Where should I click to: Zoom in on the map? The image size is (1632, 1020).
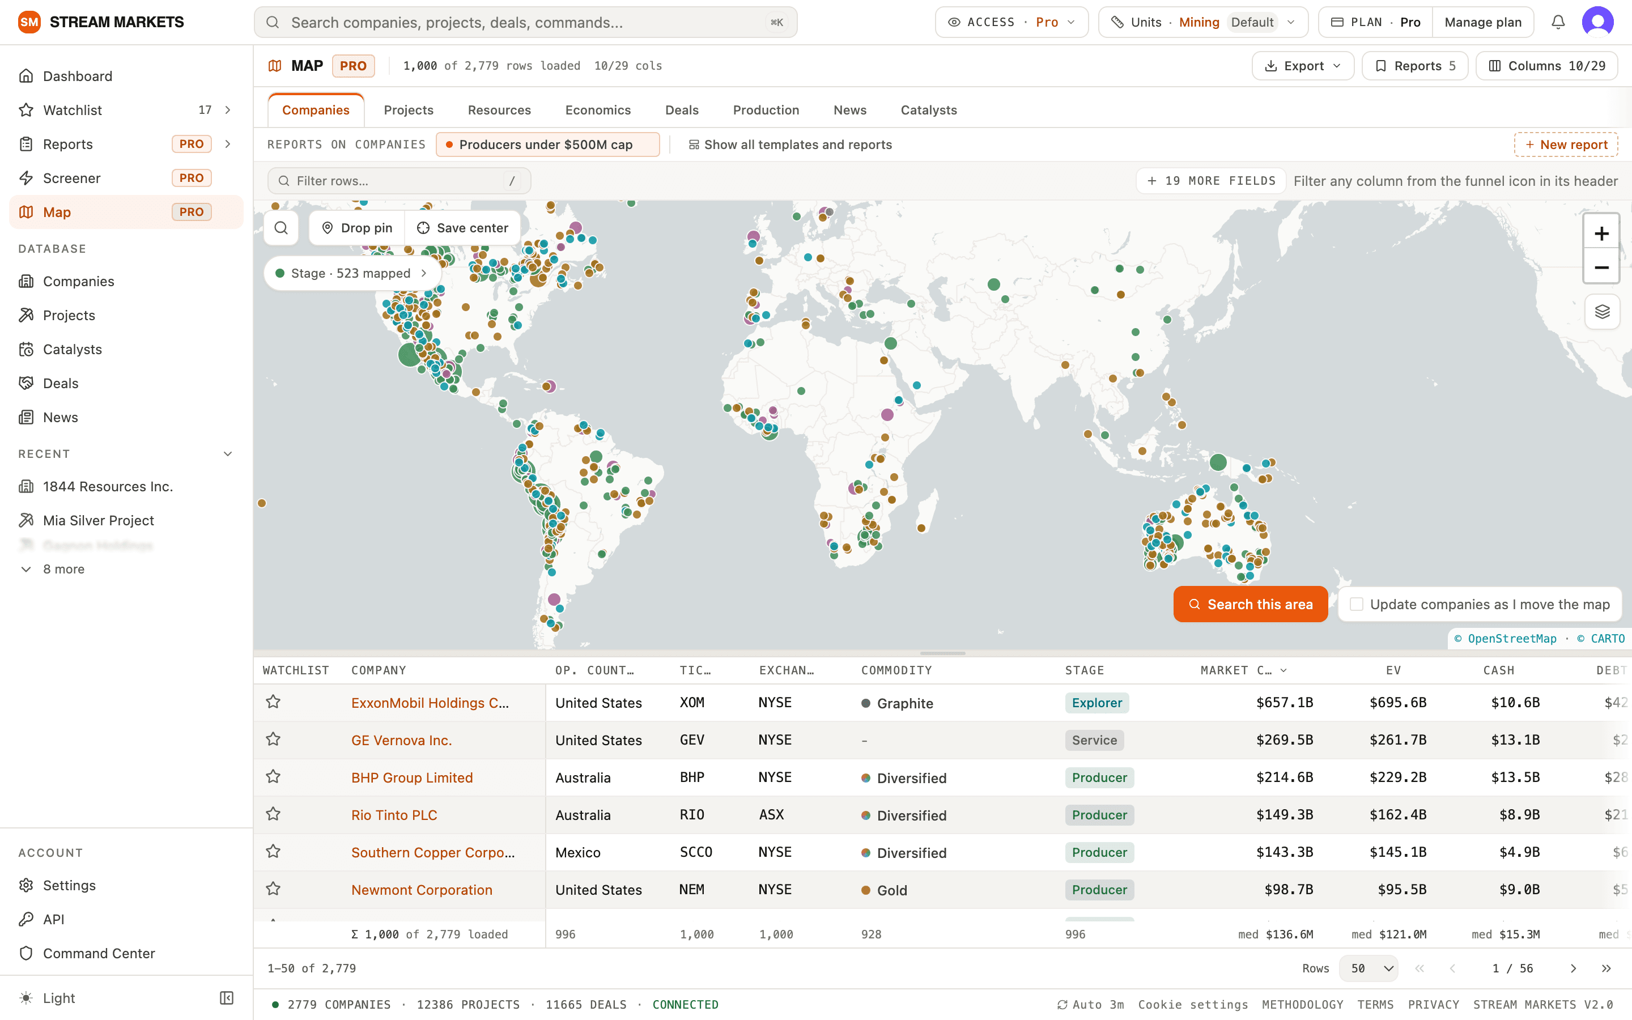(x=1601, y=233)
